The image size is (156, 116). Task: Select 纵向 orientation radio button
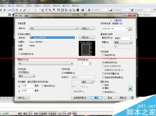103,85
